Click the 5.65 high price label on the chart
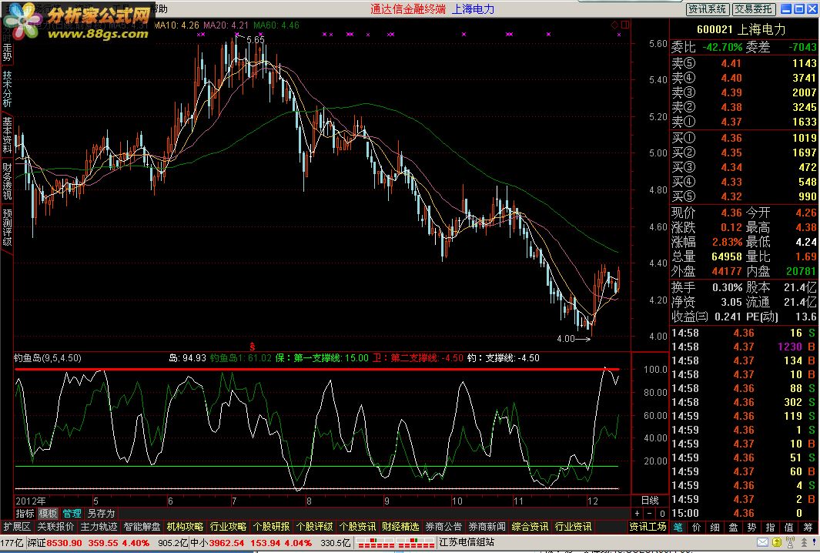The height and width of the screenshot is (553, 820). pos(255,40)
